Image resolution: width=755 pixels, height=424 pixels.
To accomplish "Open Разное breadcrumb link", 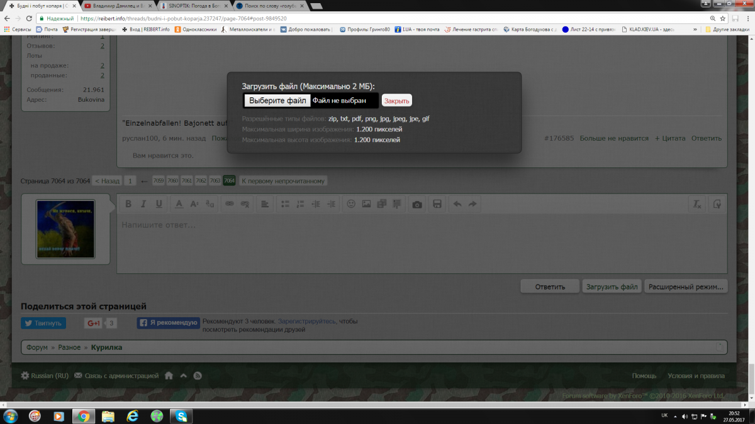I will point(69,347).
